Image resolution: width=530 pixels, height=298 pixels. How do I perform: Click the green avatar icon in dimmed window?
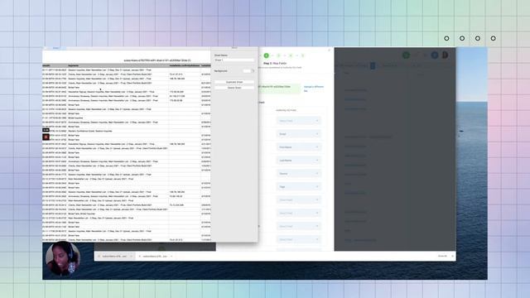coord(406,55)
